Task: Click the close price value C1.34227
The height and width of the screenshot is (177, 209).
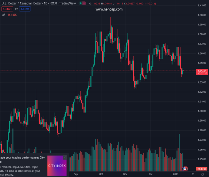Action: pyautogui.click(x=129, y=4)
